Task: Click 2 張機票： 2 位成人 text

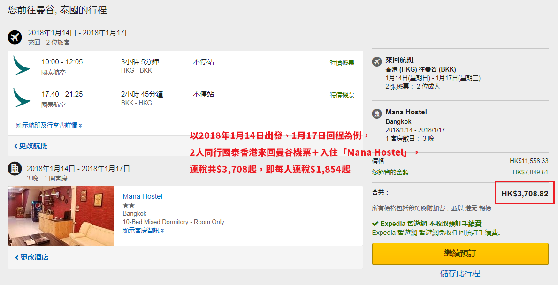Action: (x=413, y=86)
